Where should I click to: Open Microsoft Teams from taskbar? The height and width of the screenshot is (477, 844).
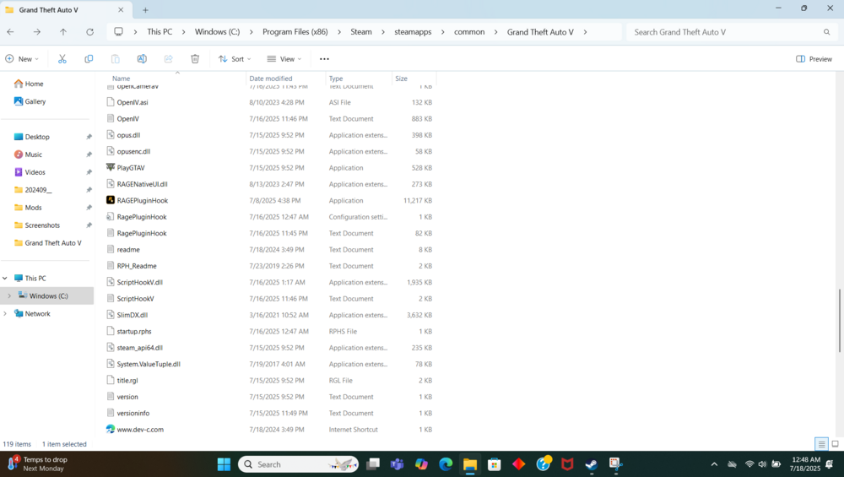point(398,464)
